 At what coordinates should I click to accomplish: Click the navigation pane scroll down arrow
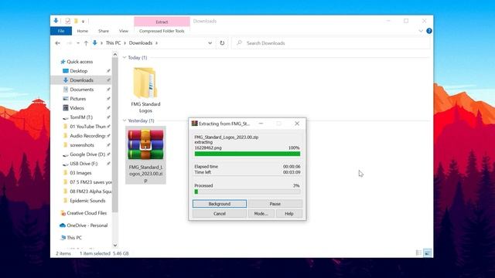[x=115, y=246]
